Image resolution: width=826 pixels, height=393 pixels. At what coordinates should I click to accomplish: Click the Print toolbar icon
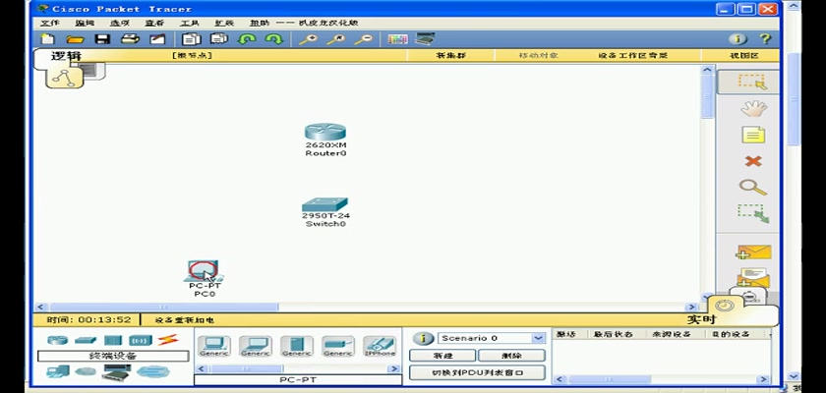pos(129,39)
